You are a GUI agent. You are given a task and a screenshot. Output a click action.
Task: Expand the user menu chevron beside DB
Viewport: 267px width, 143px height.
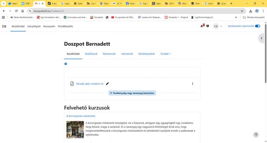[x=221, y=26]
